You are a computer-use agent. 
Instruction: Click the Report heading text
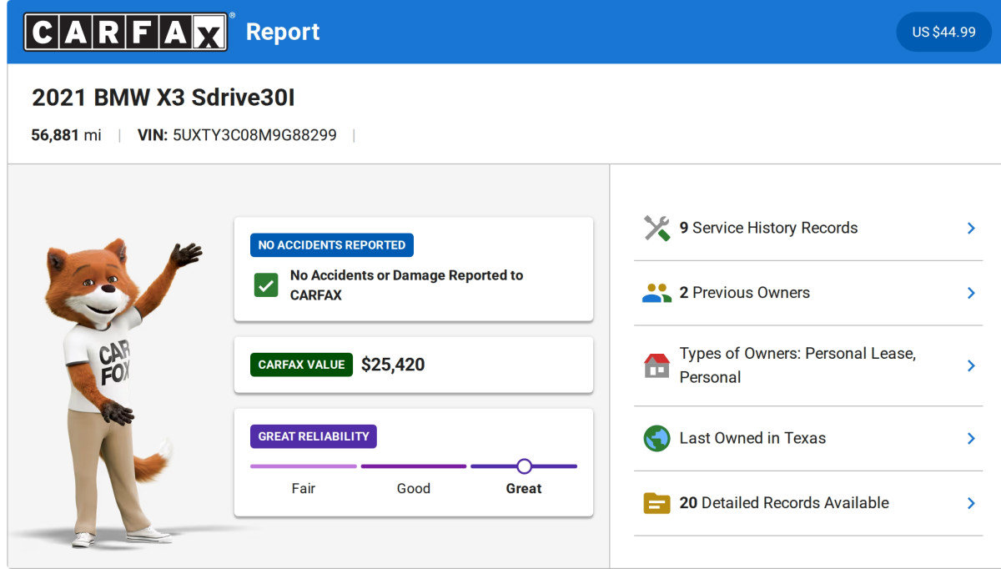point(283,33)
